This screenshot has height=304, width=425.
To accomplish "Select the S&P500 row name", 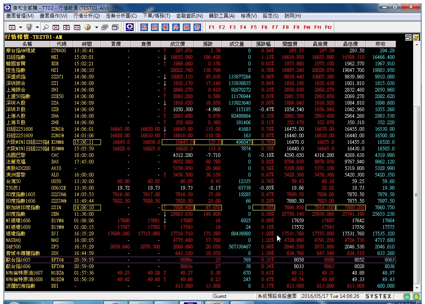I will (x=13, y=246).
